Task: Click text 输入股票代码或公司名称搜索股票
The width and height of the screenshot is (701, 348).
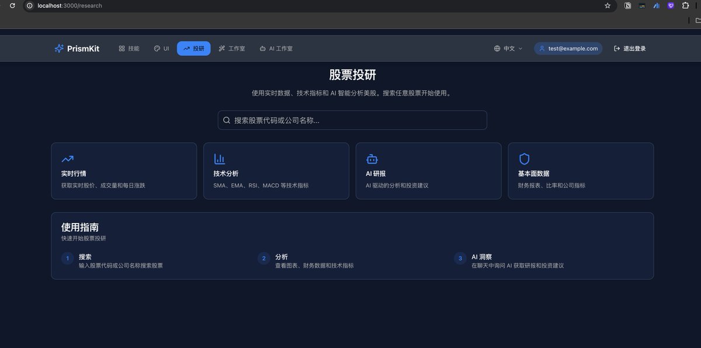Action: click(x=121, y=266)
